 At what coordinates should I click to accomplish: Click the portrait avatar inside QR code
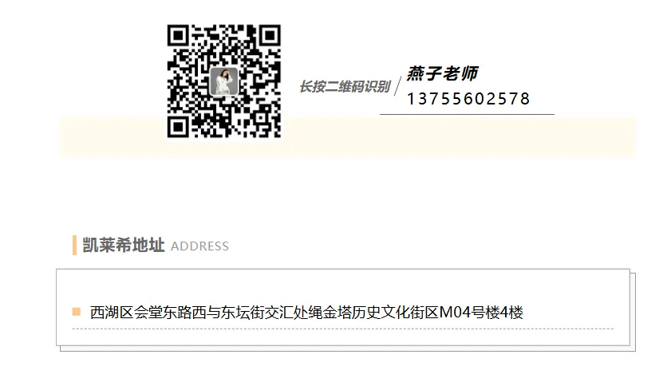pyautogui.click(x=224, y=81)
